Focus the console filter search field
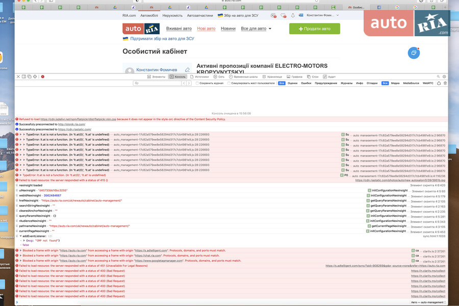 point(158,84)
